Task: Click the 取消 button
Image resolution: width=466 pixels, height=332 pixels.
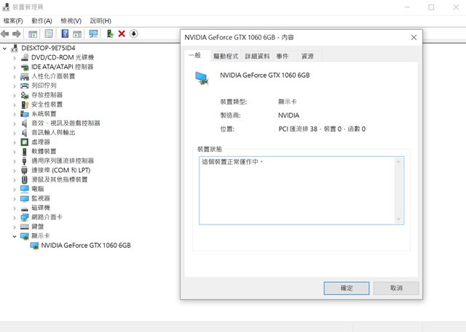Action: pyautogui.click(x=396, y=288)
